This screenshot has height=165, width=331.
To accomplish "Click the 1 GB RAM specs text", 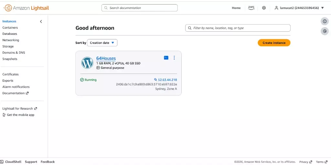I will click(x=118, y=63).
